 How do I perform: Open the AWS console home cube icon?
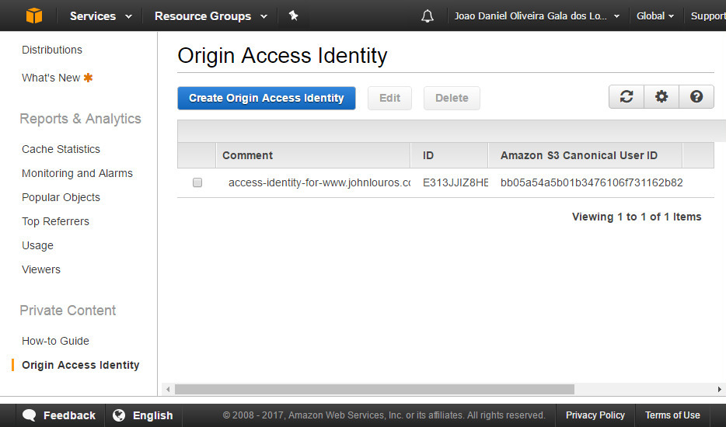33,16
